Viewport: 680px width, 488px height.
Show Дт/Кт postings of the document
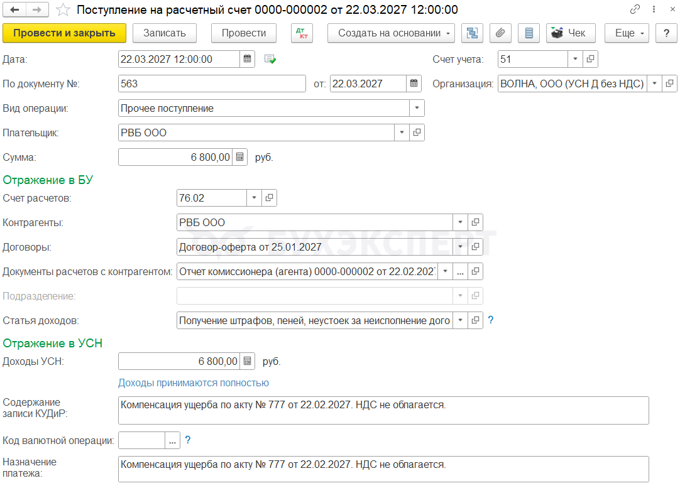pyautogui.click(x=302, y=33)
